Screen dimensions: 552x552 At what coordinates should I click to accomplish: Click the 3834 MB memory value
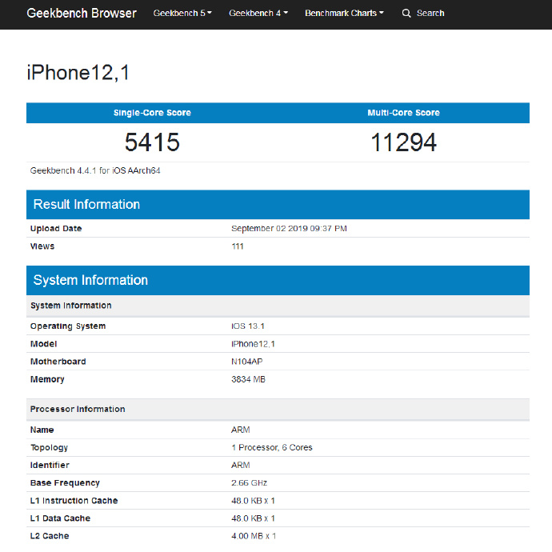(x=248, y=379)
